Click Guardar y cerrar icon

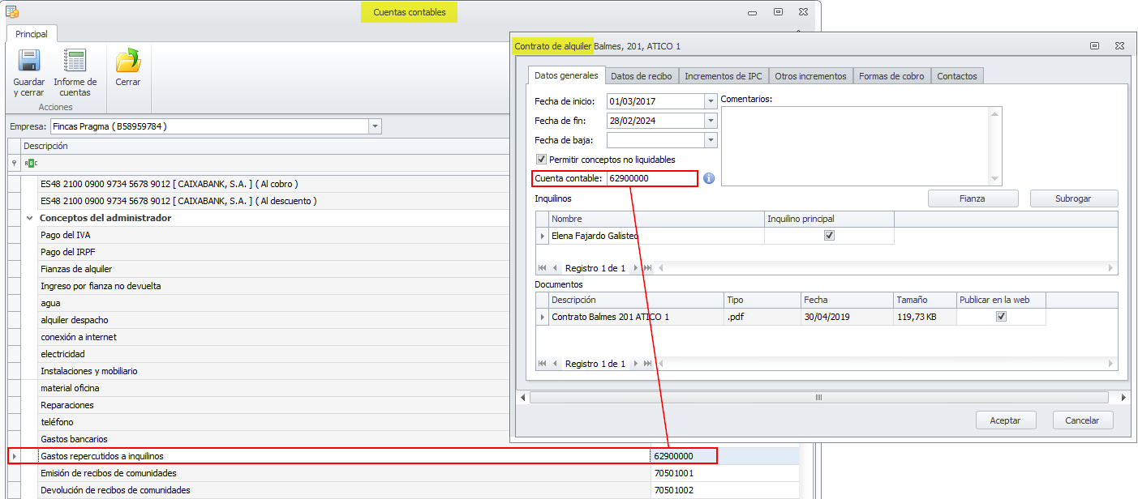(x=29, y=61)
